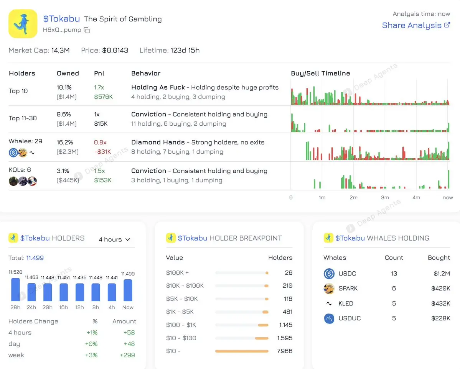Click the $10 - breakpoint bar
Image resolution: width=460 pixels, height=369 pixels.
coord(242,351)
